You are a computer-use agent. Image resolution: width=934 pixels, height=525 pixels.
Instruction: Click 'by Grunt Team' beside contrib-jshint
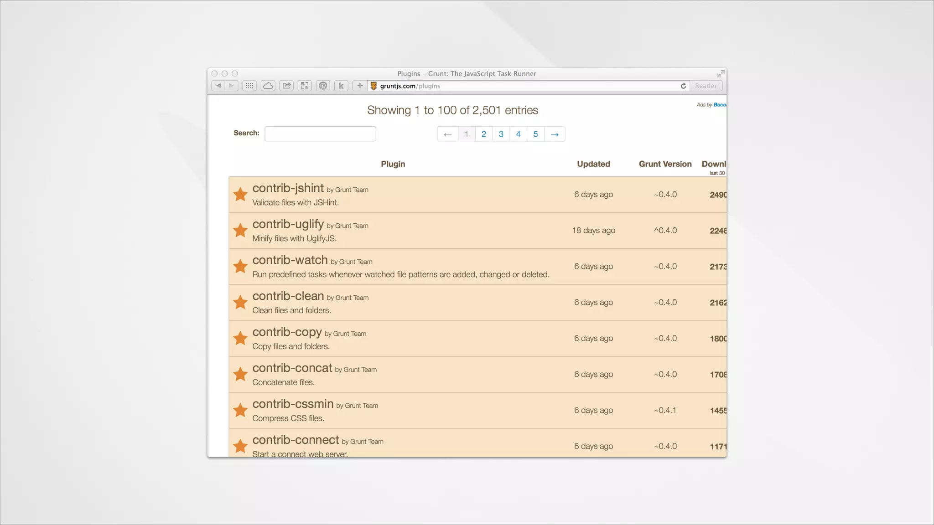point(348,190)
